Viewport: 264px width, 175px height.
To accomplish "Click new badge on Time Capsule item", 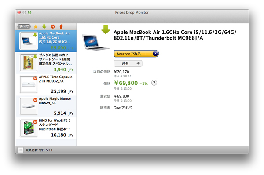I will click(x=35, y=78).
